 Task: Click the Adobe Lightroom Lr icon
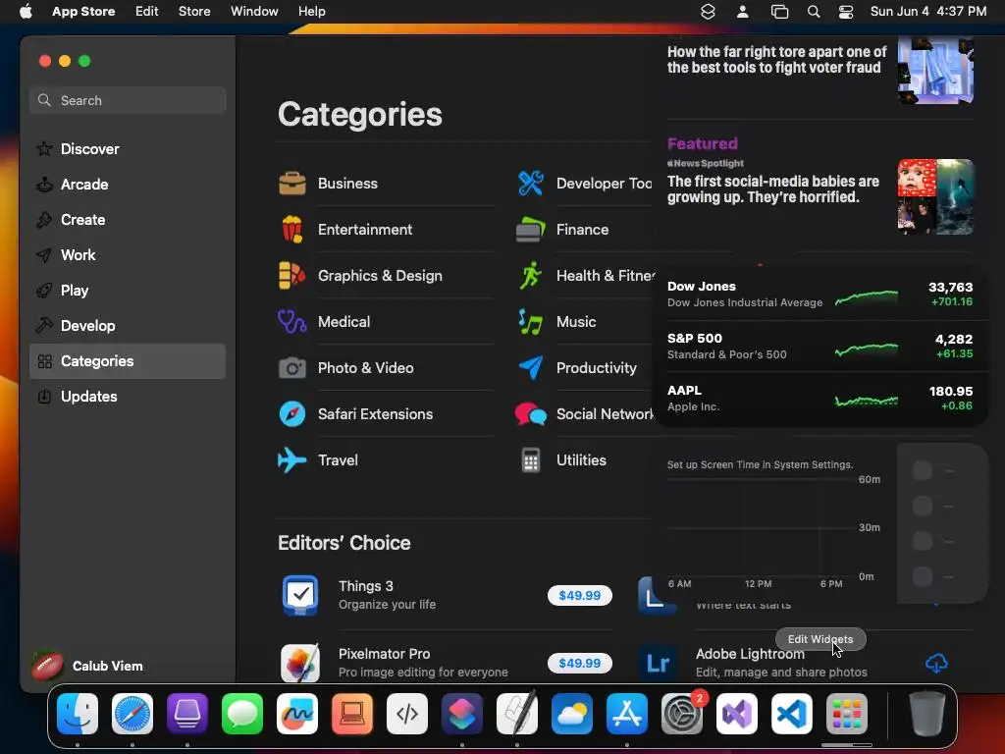coord(659,663)
